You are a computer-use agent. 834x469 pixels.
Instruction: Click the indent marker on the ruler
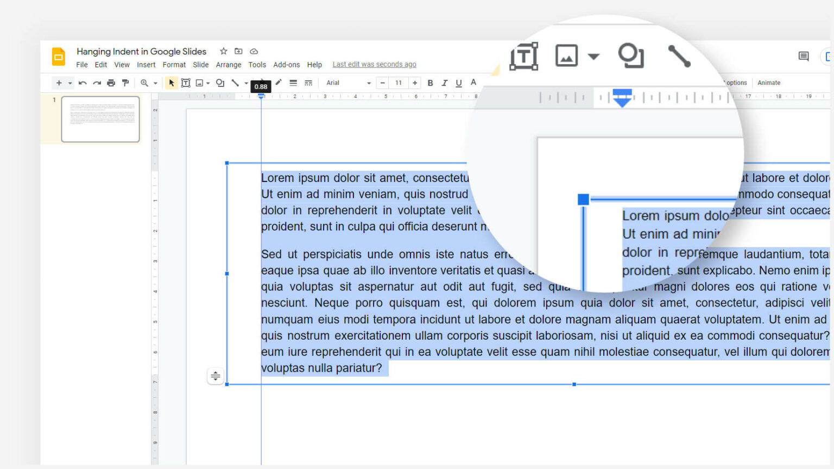click(x=261, y=96)
